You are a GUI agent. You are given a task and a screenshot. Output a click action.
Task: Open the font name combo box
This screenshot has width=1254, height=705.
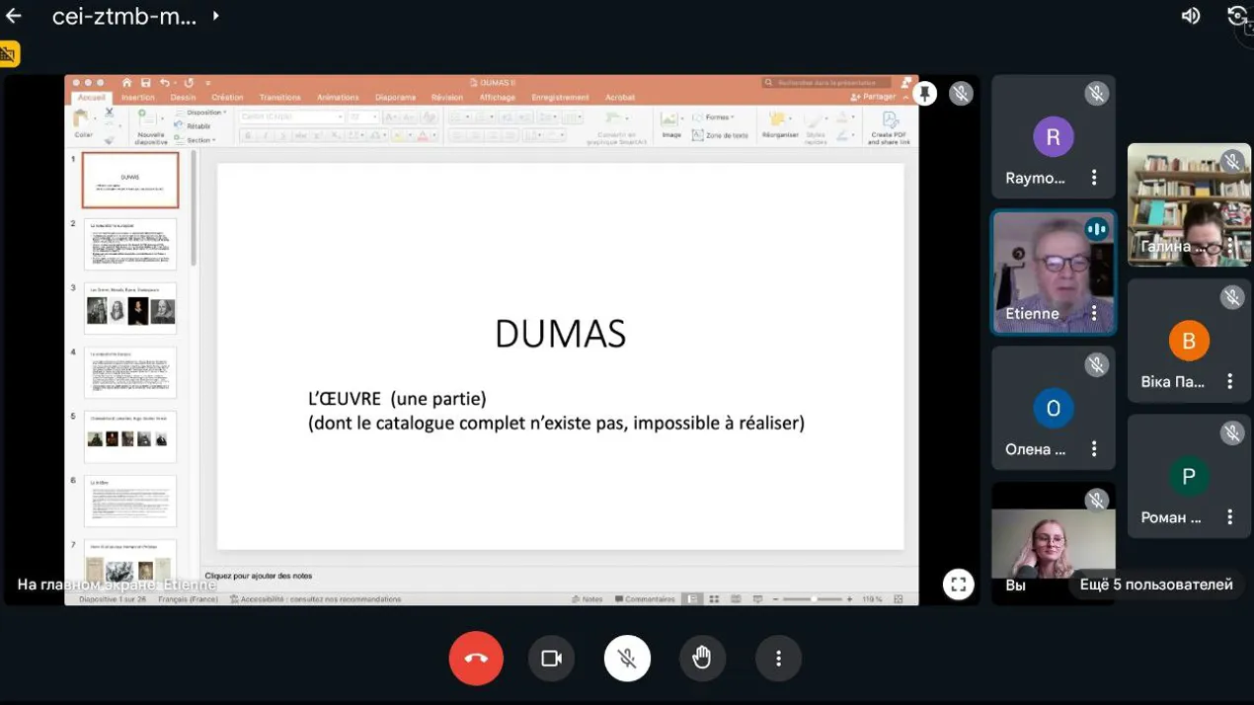(290, 117)
